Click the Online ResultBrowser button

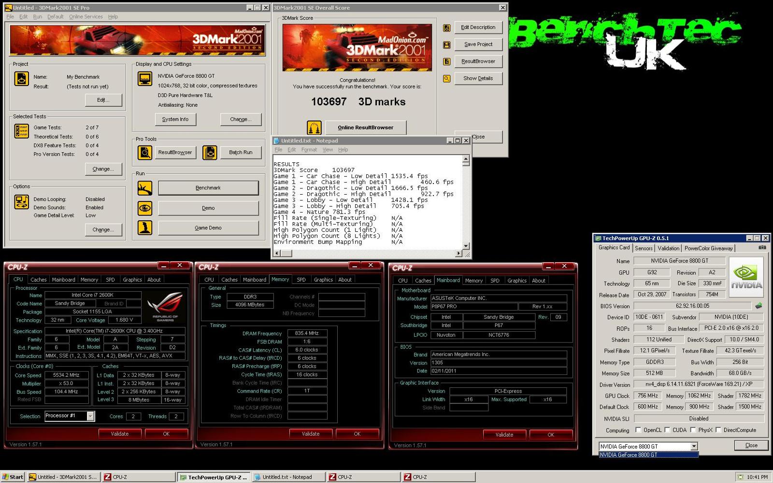366,128
